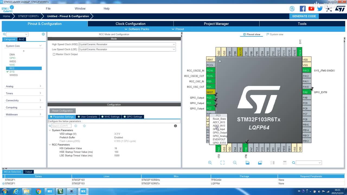Collapse the RCC Parameters group
Screen dimensions: 347x195
(x=50, y=145)
